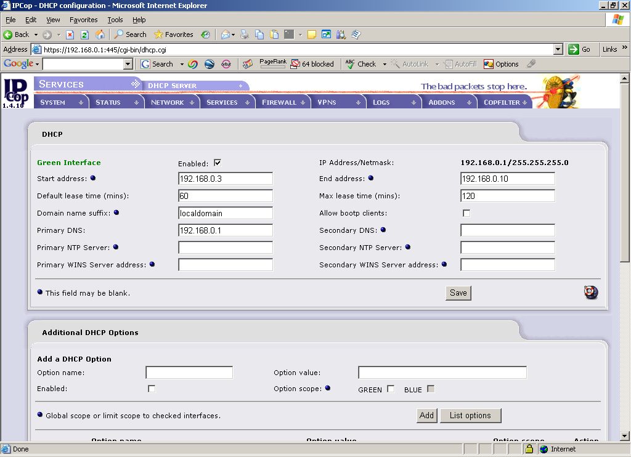The width and height of the screenshot is (631, 457).
Task: Open the Google logo menu dropdown
Action: click(37, 65)
